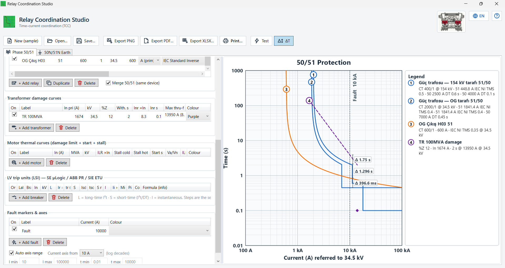This screenshot has height=268, width=505.
Task: Click the I max input field
Action: [65, 262]
